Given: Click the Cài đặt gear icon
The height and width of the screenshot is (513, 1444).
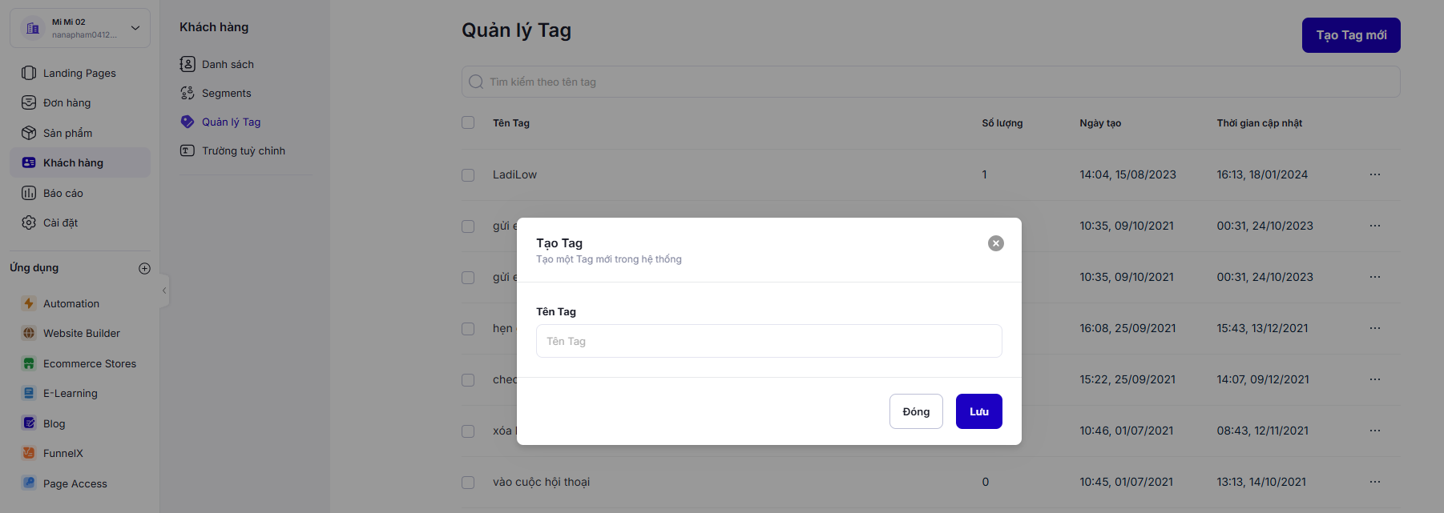Looking at the screenshot, I should pyautogui.click(x=29, y=222).
